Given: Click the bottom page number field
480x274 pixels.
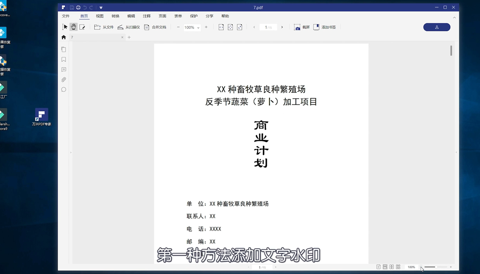Looking at the screenshot, I should tap(262, 267).
